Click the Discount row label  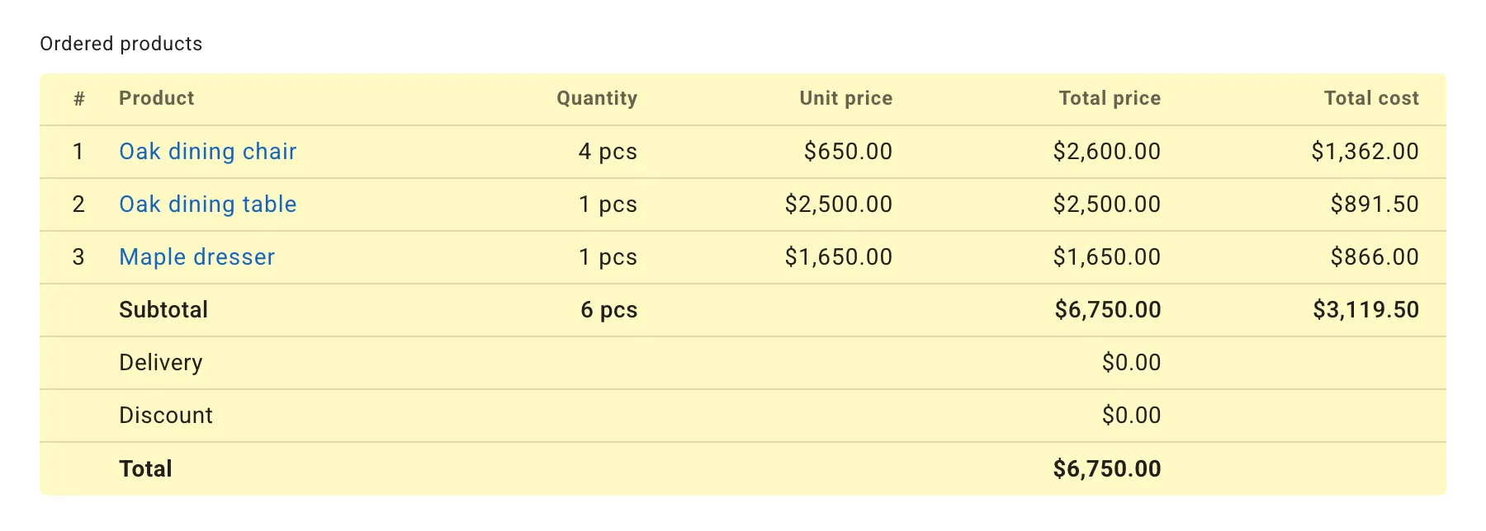click(x=167, y=415)
